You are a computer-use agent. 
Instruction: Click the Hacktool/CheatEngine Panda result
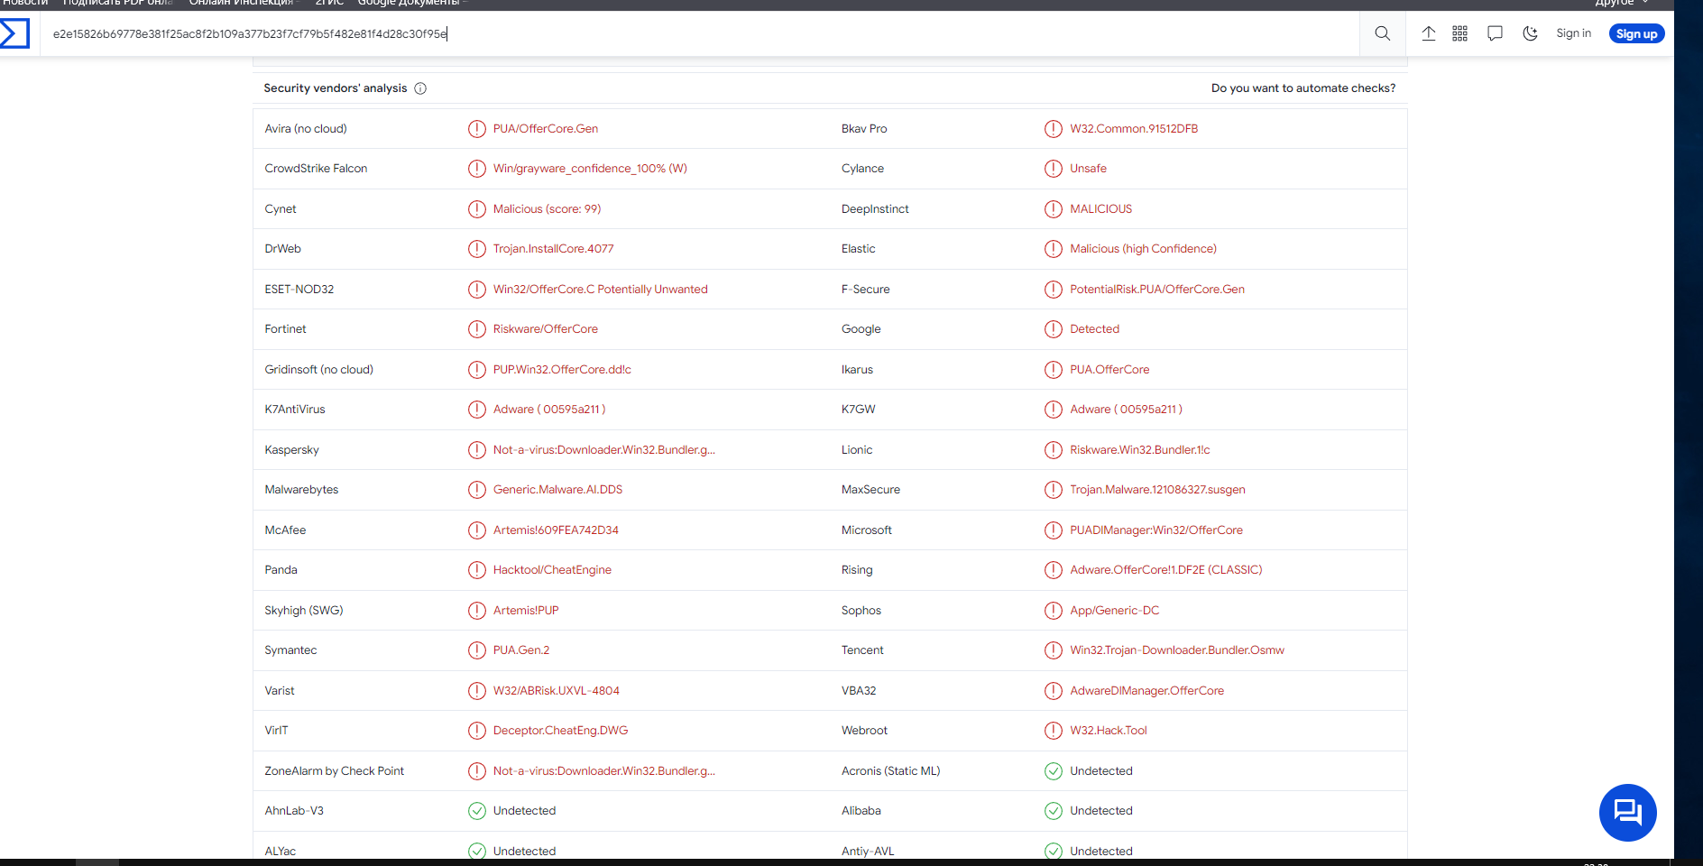(552, 570)
